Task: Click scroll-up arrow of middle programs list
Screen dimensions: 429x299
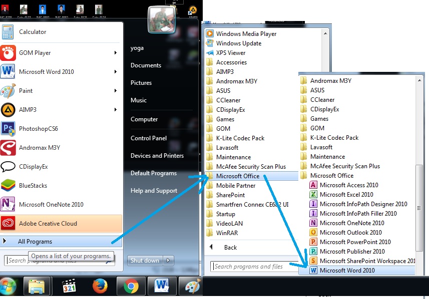Action: (x=325, y=33)
